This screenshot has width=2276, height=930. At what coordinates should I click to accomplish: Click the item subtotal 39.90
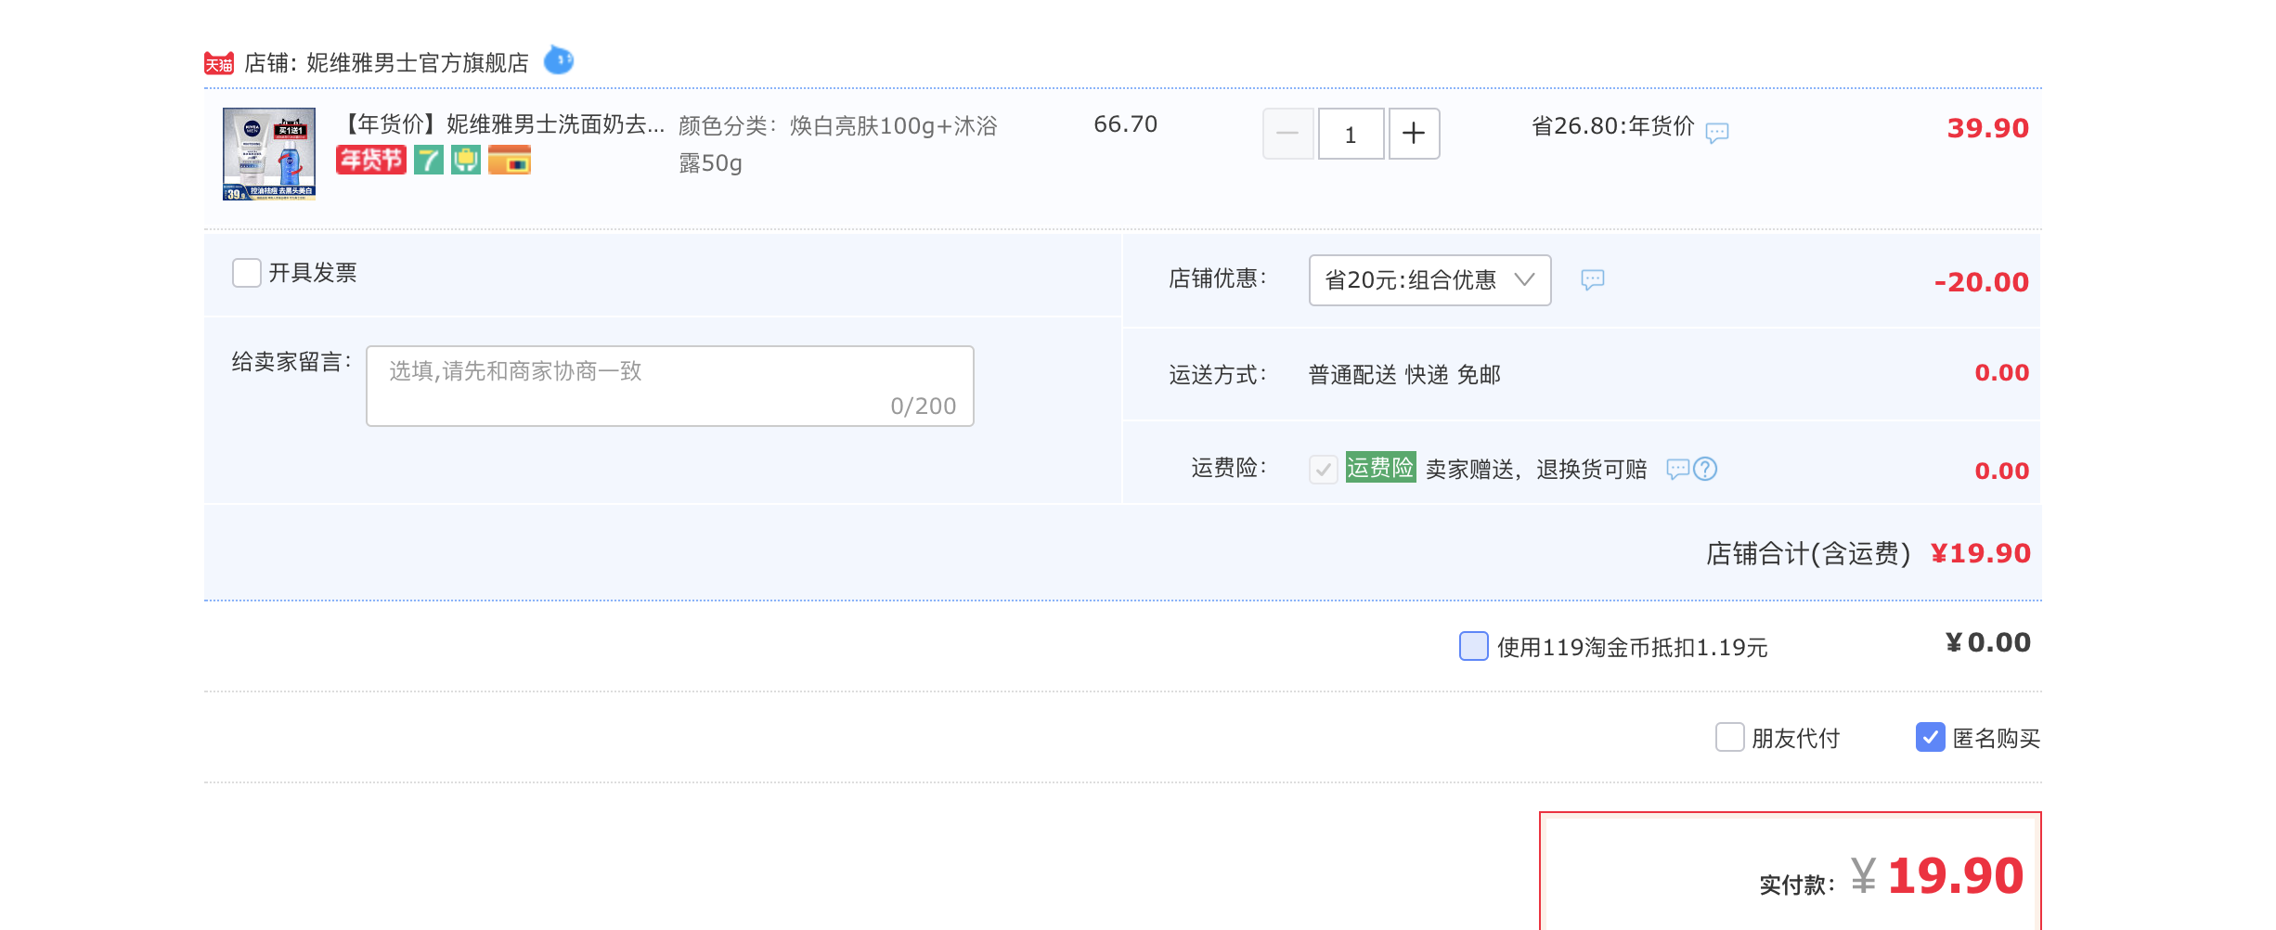pyautogui.click(x=1987, y=128)
